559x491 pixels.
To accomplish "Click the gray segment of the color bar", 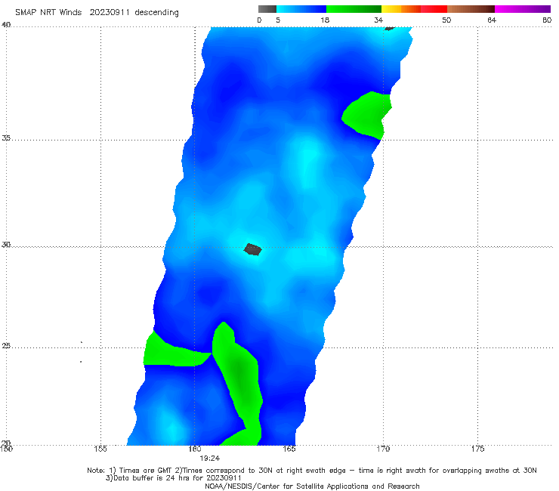I will pyautogui.click(x=267, y=9).
